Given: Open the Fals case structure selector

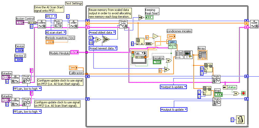Looking at the screenshot, I should [138, 53].
